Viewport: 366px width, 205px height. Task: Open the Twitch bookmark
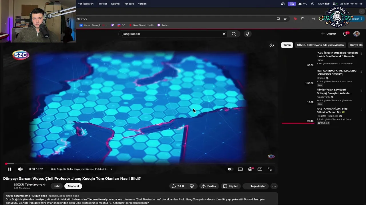(x=163, y=25)
